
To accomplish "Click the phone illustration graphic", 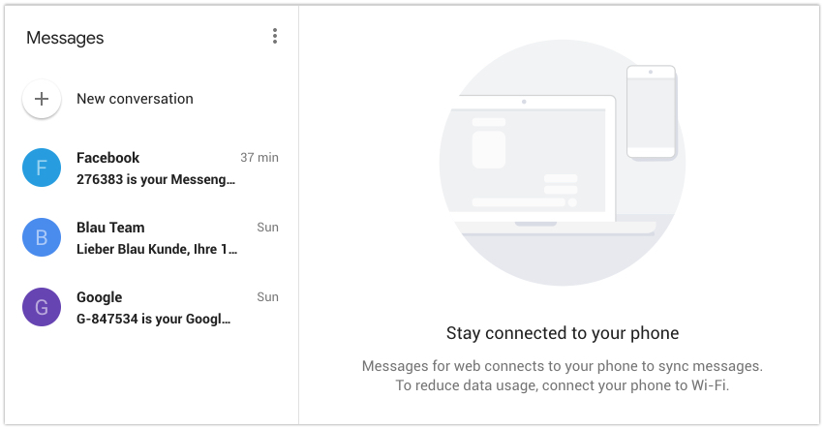I will click(652, 111).
